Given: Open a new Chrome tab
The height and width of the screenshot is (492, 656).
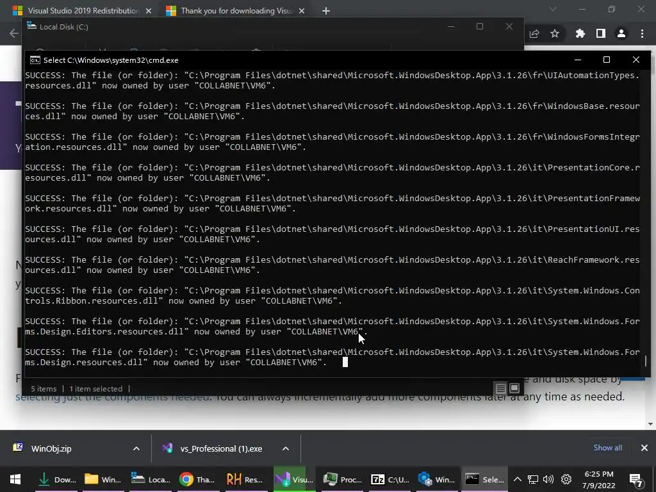Looking at the screenshot, I should tap(326, 11).
